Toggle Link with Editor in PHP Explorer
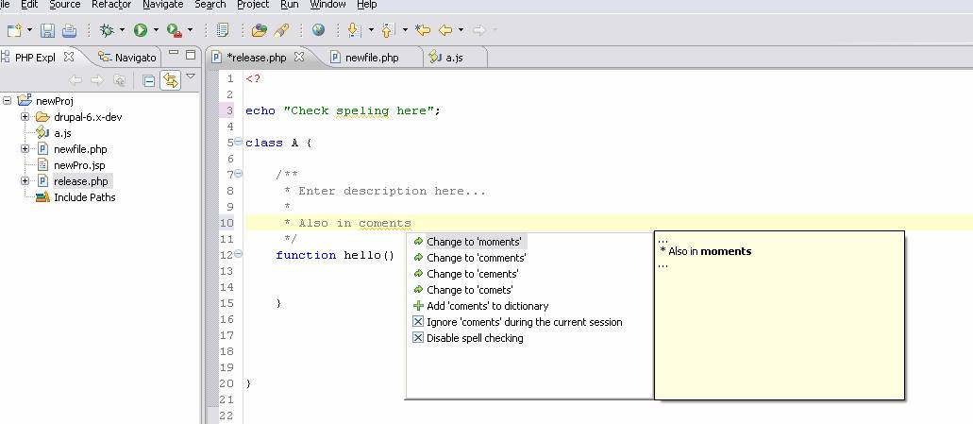Viewport: 973px width, 424px height. 170,81
